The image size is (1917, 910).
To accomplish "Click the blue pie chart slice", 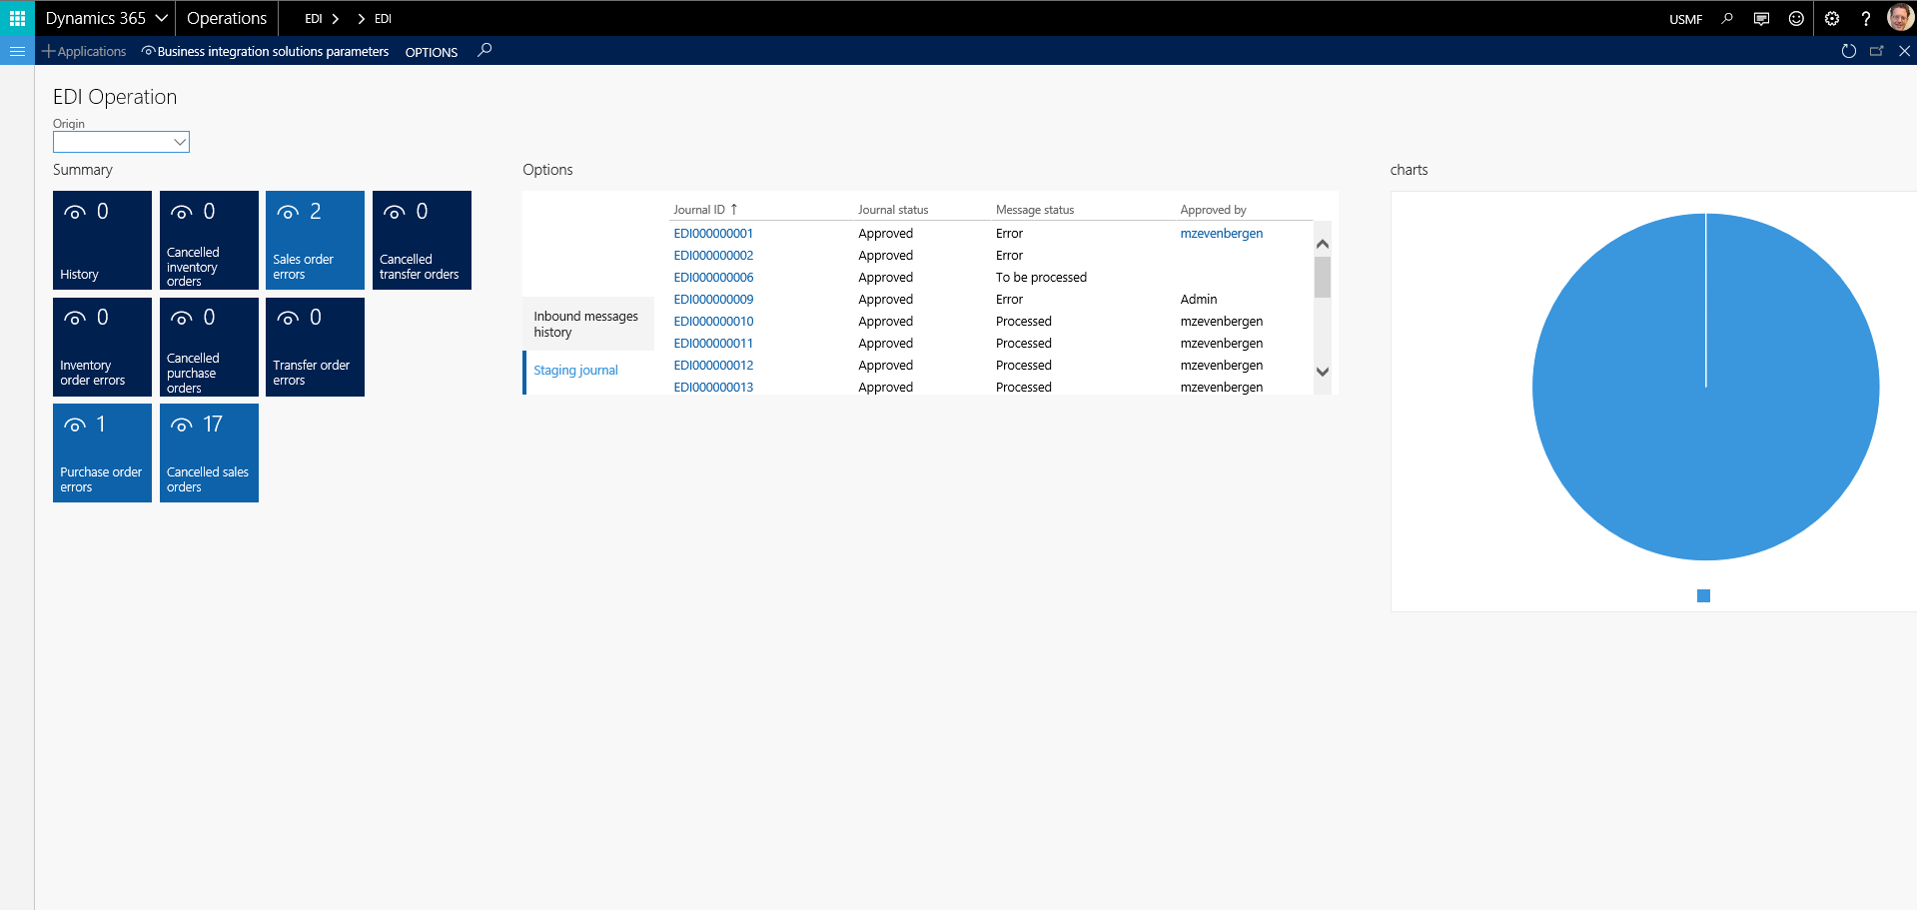I will 1705,387.
